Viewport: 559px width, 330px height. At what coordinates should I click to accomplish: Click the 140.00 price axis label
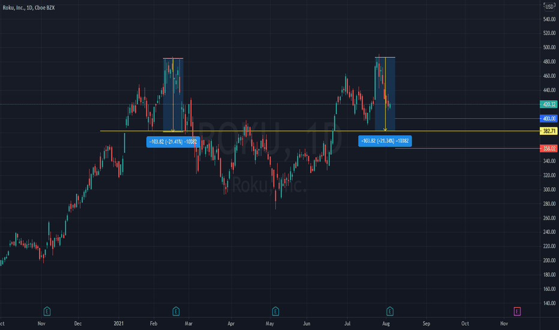[549, 303]
